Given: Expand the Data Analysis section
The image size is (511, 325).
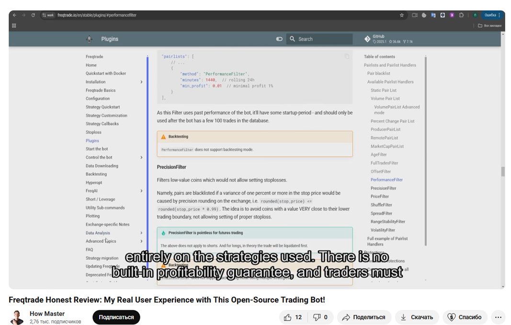Looking at the screenshot, I should pos(141,233).
